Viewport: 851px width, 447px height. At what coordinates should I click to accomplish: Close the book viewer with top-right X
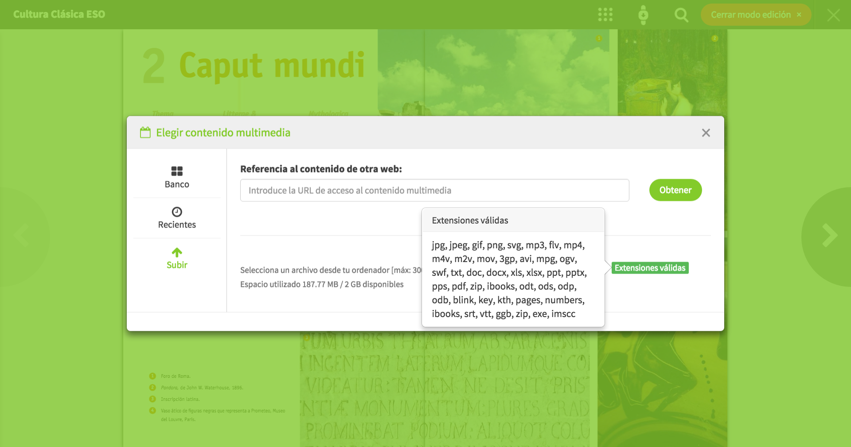point(833,15)
